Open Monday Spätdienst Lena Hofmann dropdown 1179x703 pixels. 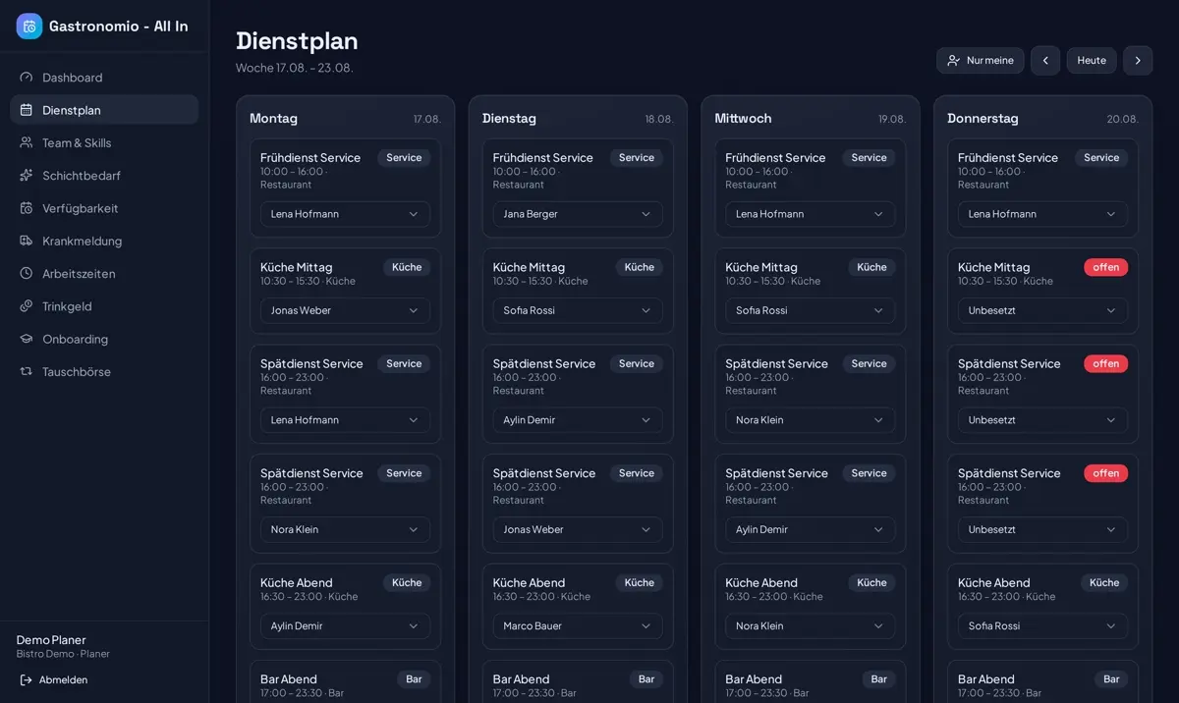345,420
